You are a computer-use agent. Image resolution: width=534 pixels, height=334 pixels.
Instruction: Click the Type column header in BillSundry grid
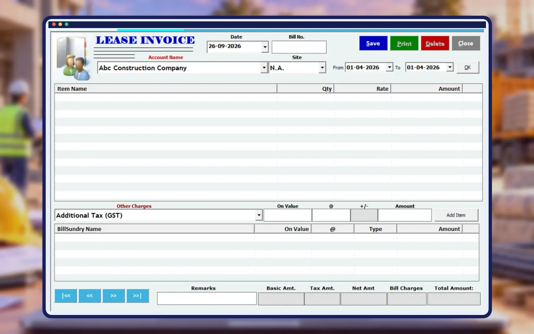pos(375,229)
